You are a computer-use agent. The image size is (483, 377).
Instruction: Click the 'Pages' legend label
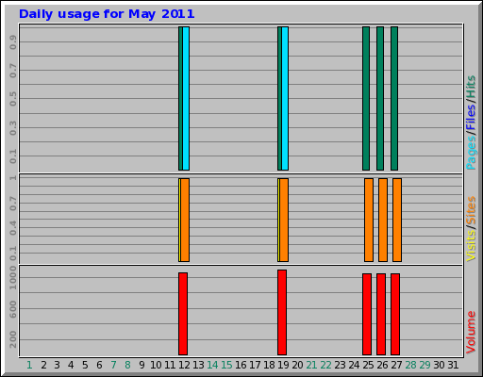[471, 154]
